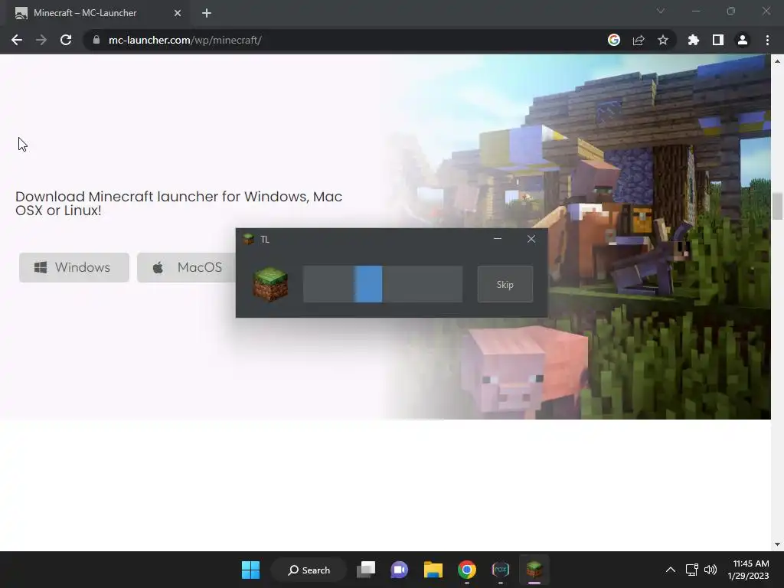This screenshot has height=588, width=784.
Task: Open volume control tray icon
Action: point(710,570)
